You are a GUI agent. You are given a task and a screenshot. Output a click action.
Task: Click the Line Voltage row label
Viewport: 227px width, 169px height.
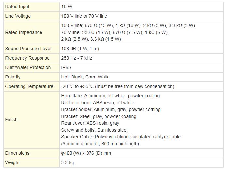18,16
